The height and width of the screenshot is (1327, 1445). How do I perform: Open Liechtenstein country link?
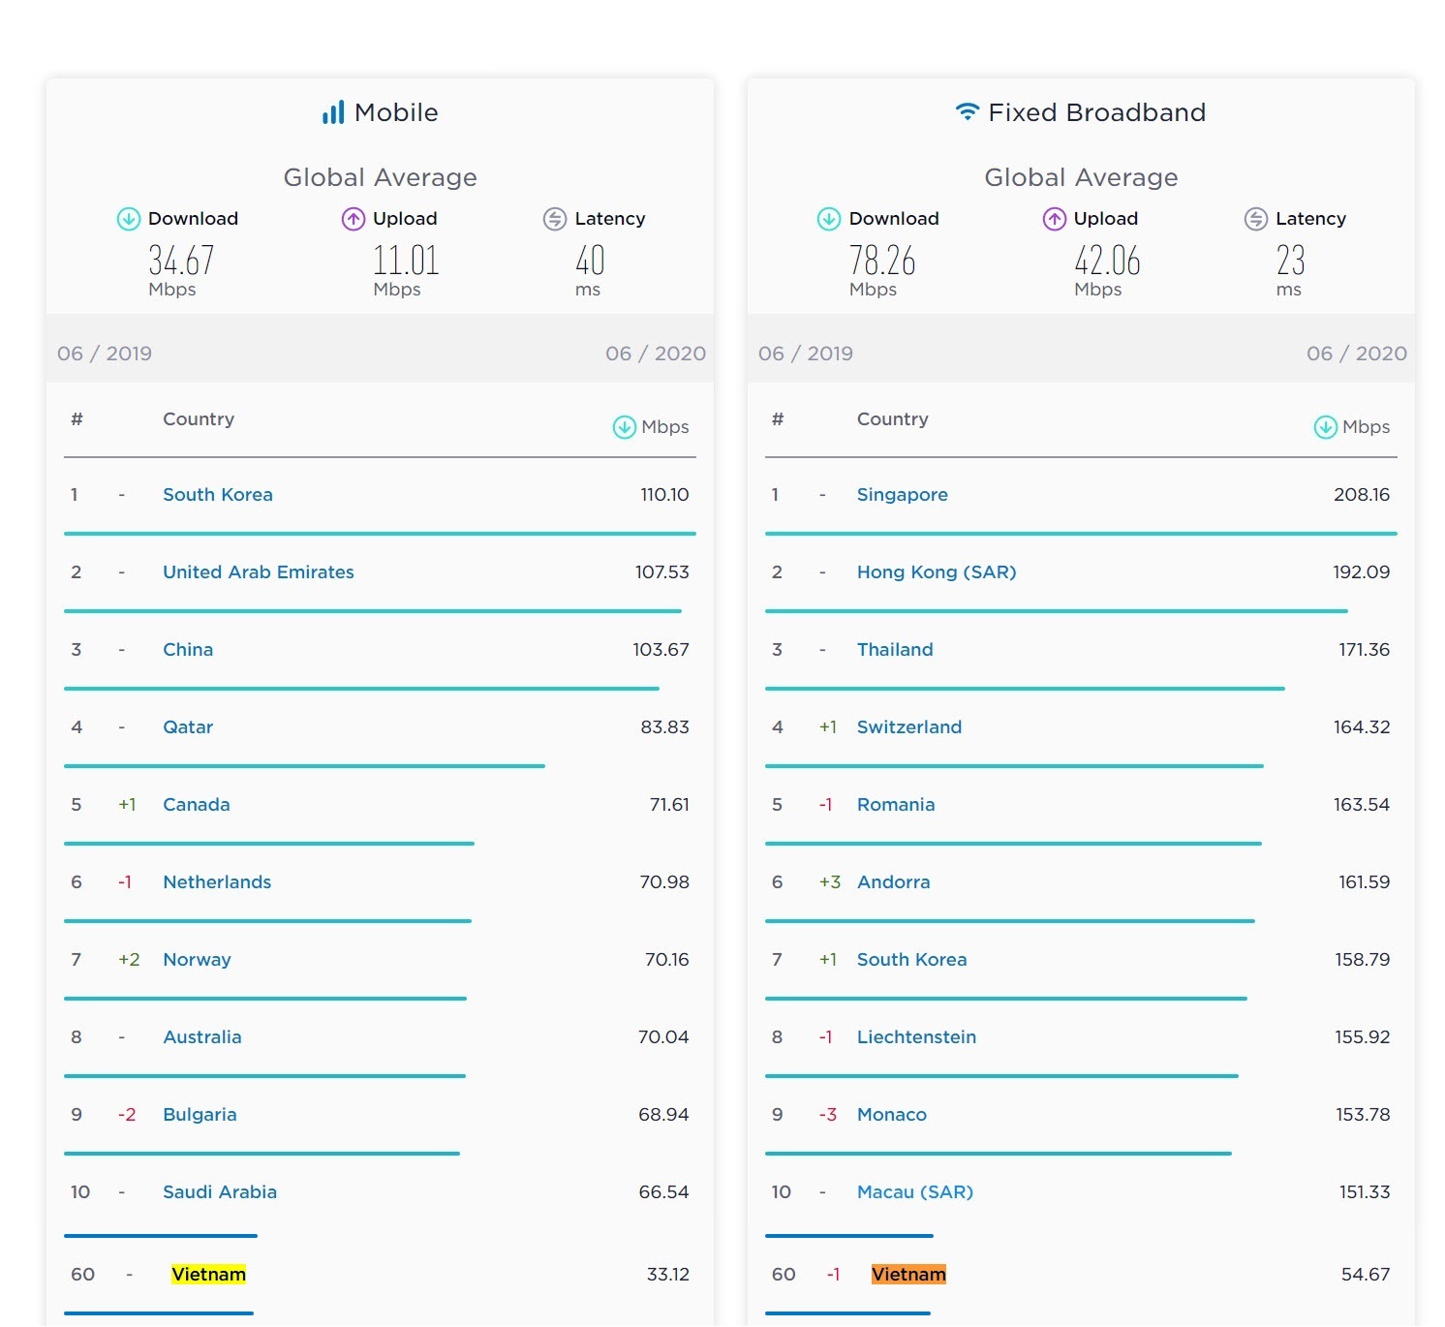point(917,1037)
